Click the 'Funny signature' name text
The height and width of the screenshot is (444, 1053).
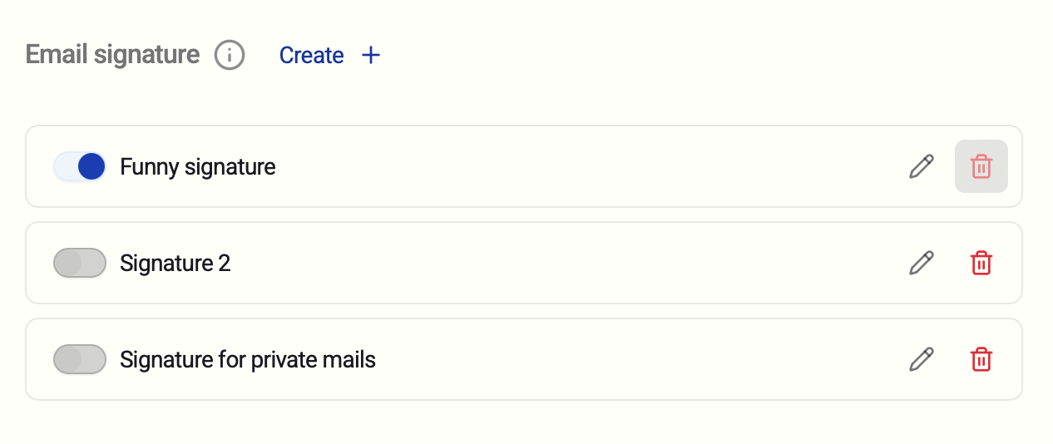(x=198, y=167)
